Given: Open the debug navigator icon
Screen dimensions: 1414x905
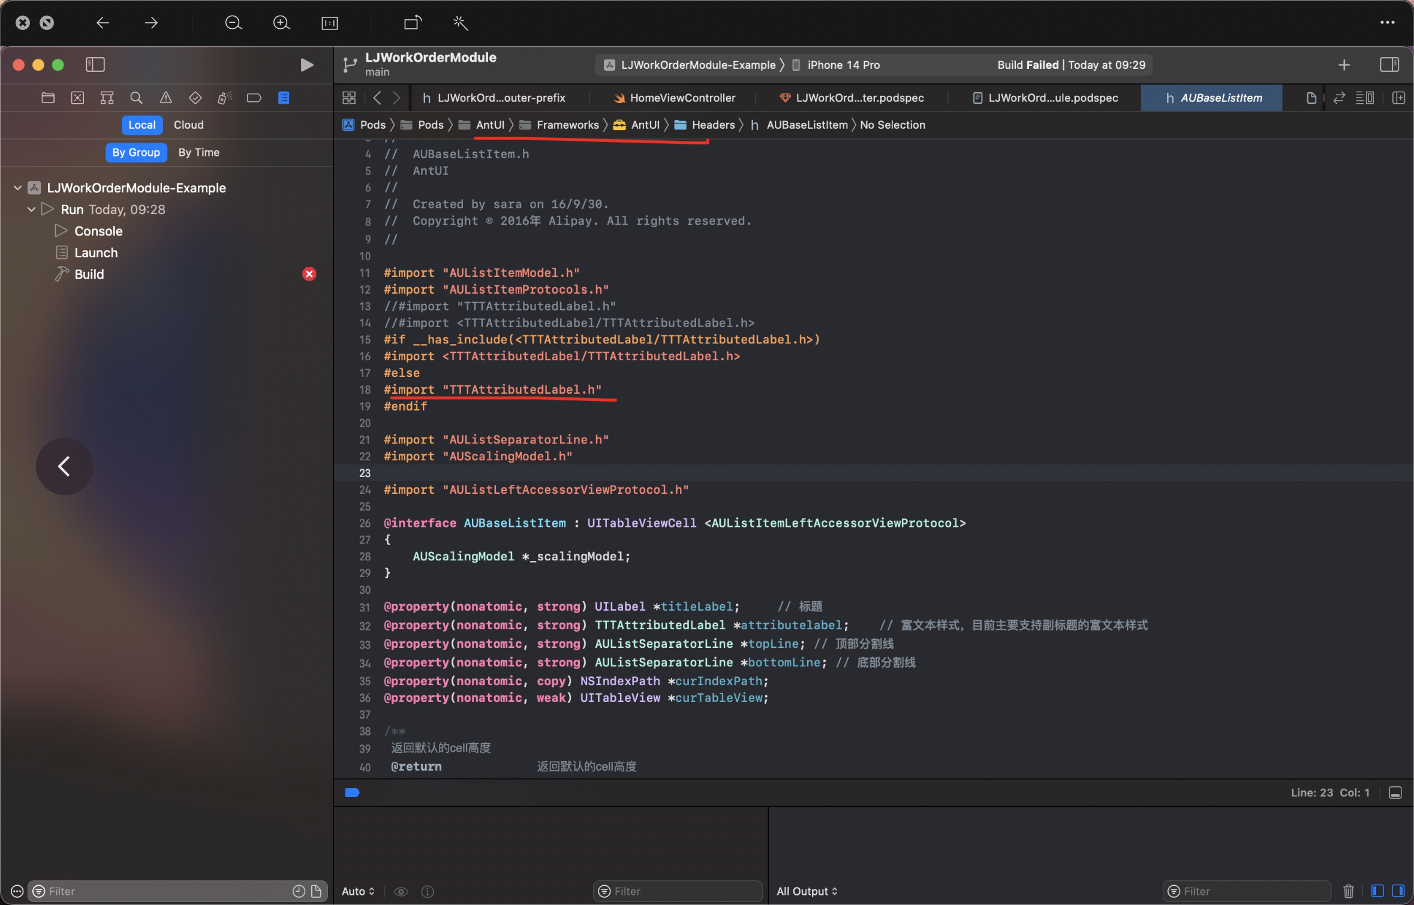Looking at the screenshot, I should tap(224, 98).
